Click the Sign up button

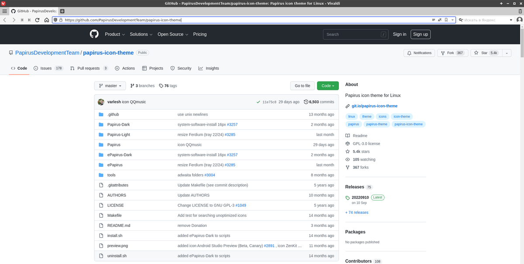421,34
